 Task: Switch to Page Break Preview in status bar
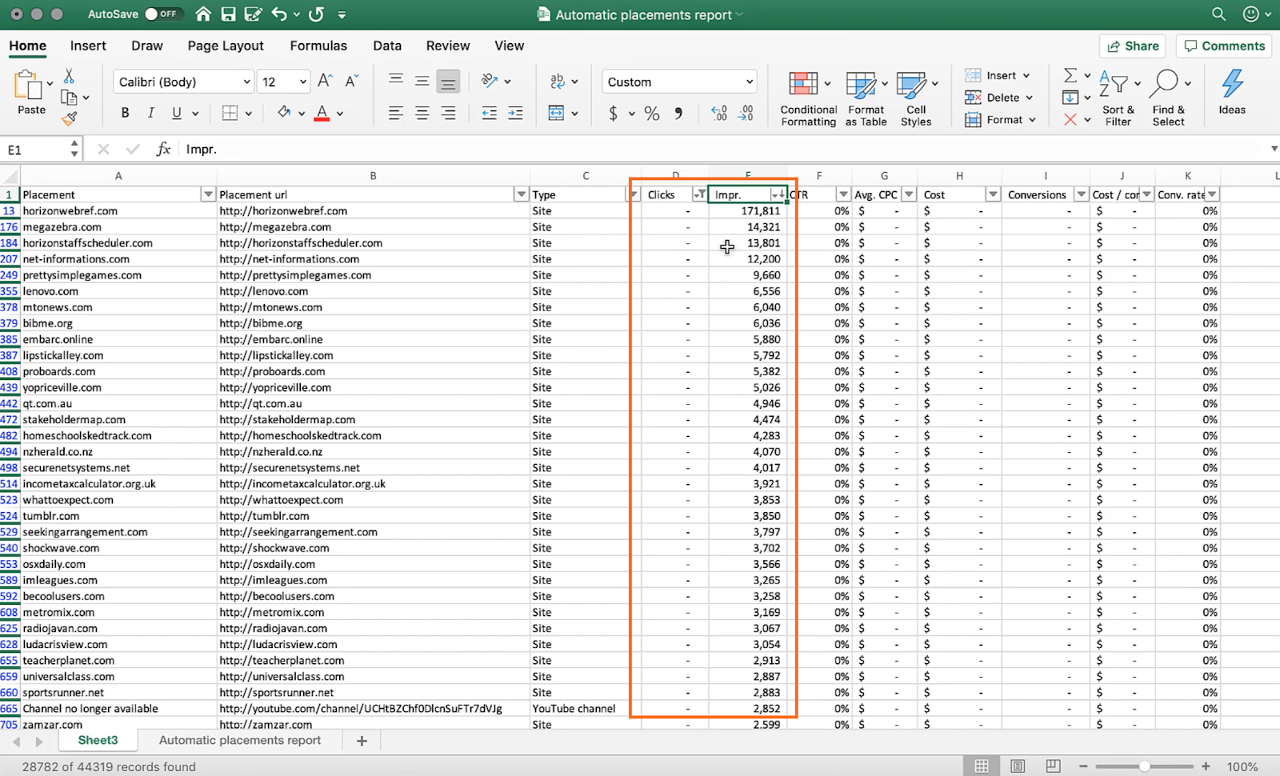[x=1053, y=766]
